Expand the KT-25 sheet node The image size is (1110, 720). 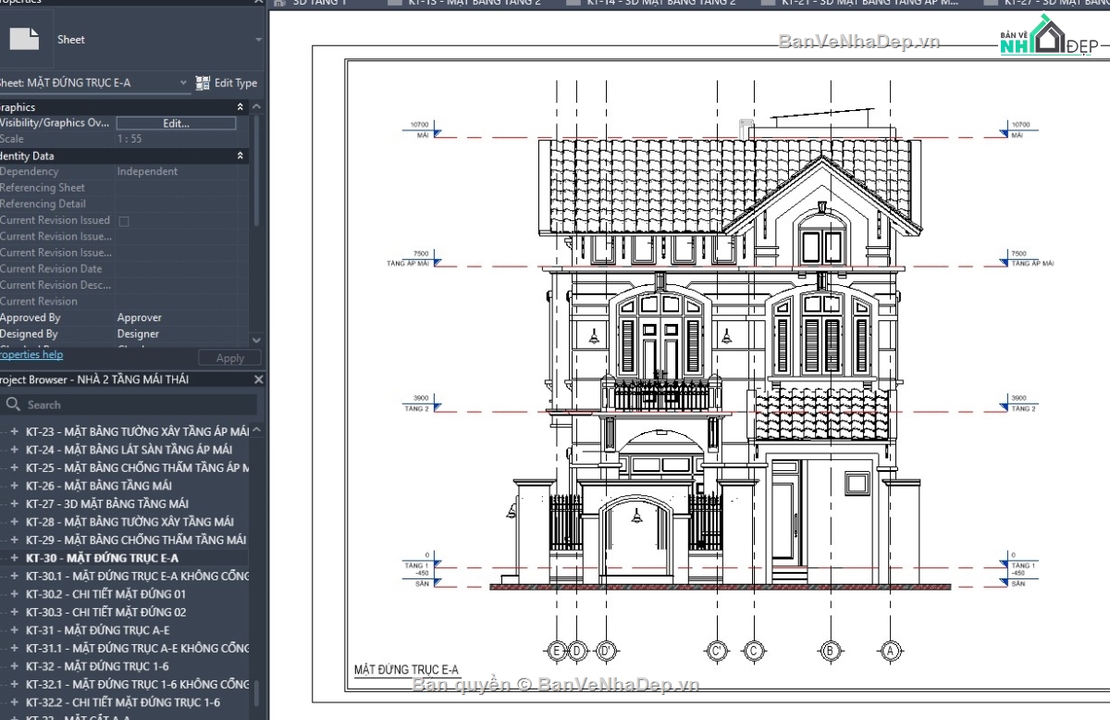[14, 467]
